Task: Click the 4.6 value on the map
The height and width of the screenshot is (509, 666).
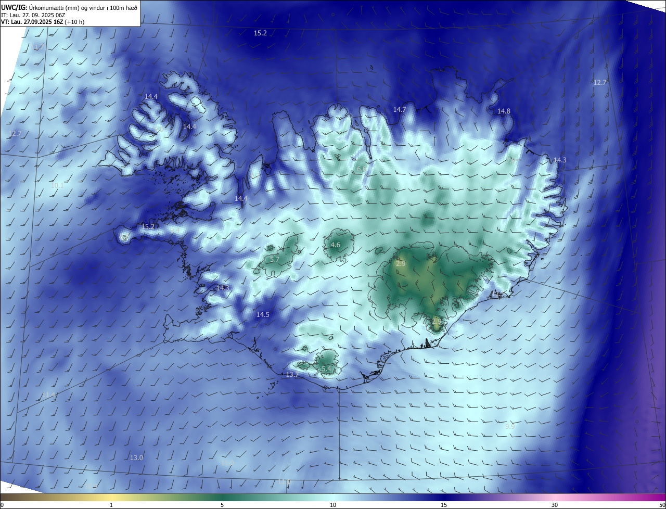Action: point(336,245)
